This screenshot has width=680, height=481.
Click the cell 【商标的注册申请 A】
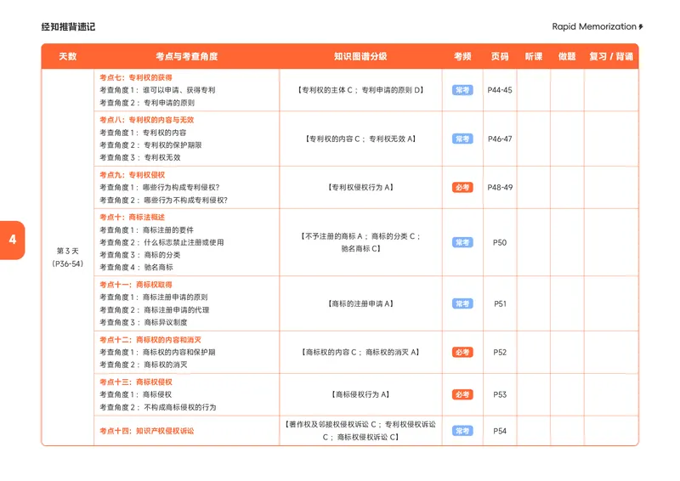(x=360, y=303)
